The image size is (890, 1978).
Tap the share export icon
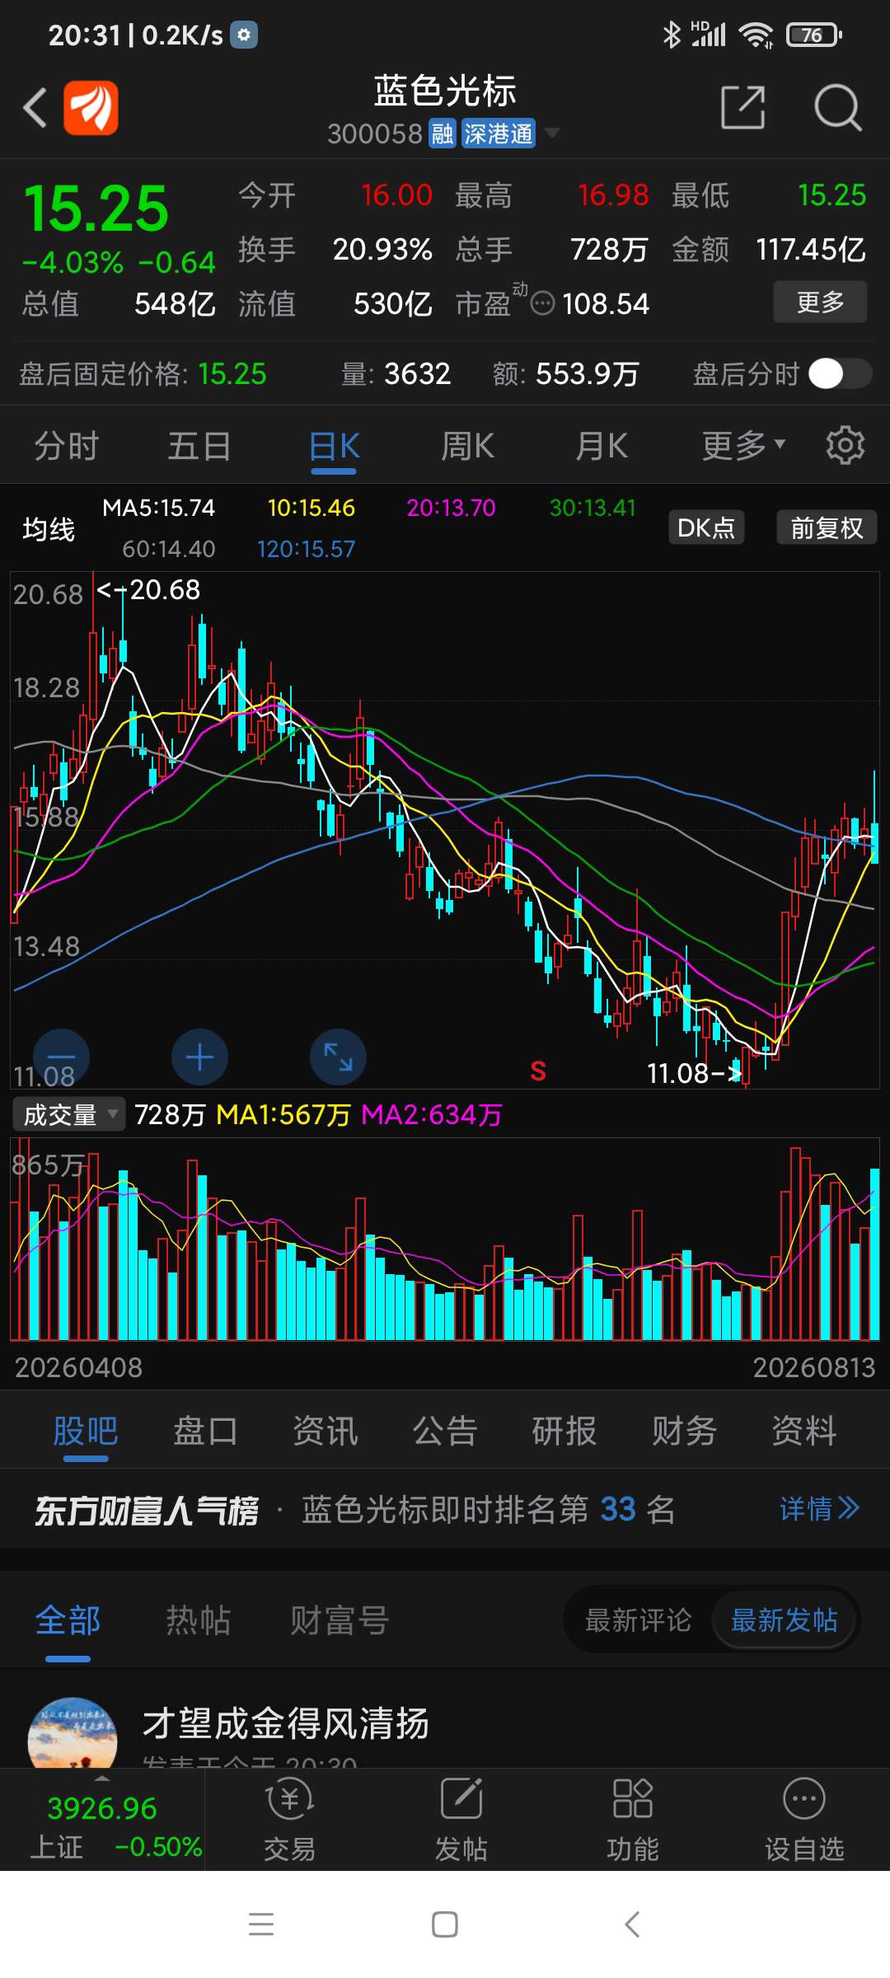tap(743, 107)
